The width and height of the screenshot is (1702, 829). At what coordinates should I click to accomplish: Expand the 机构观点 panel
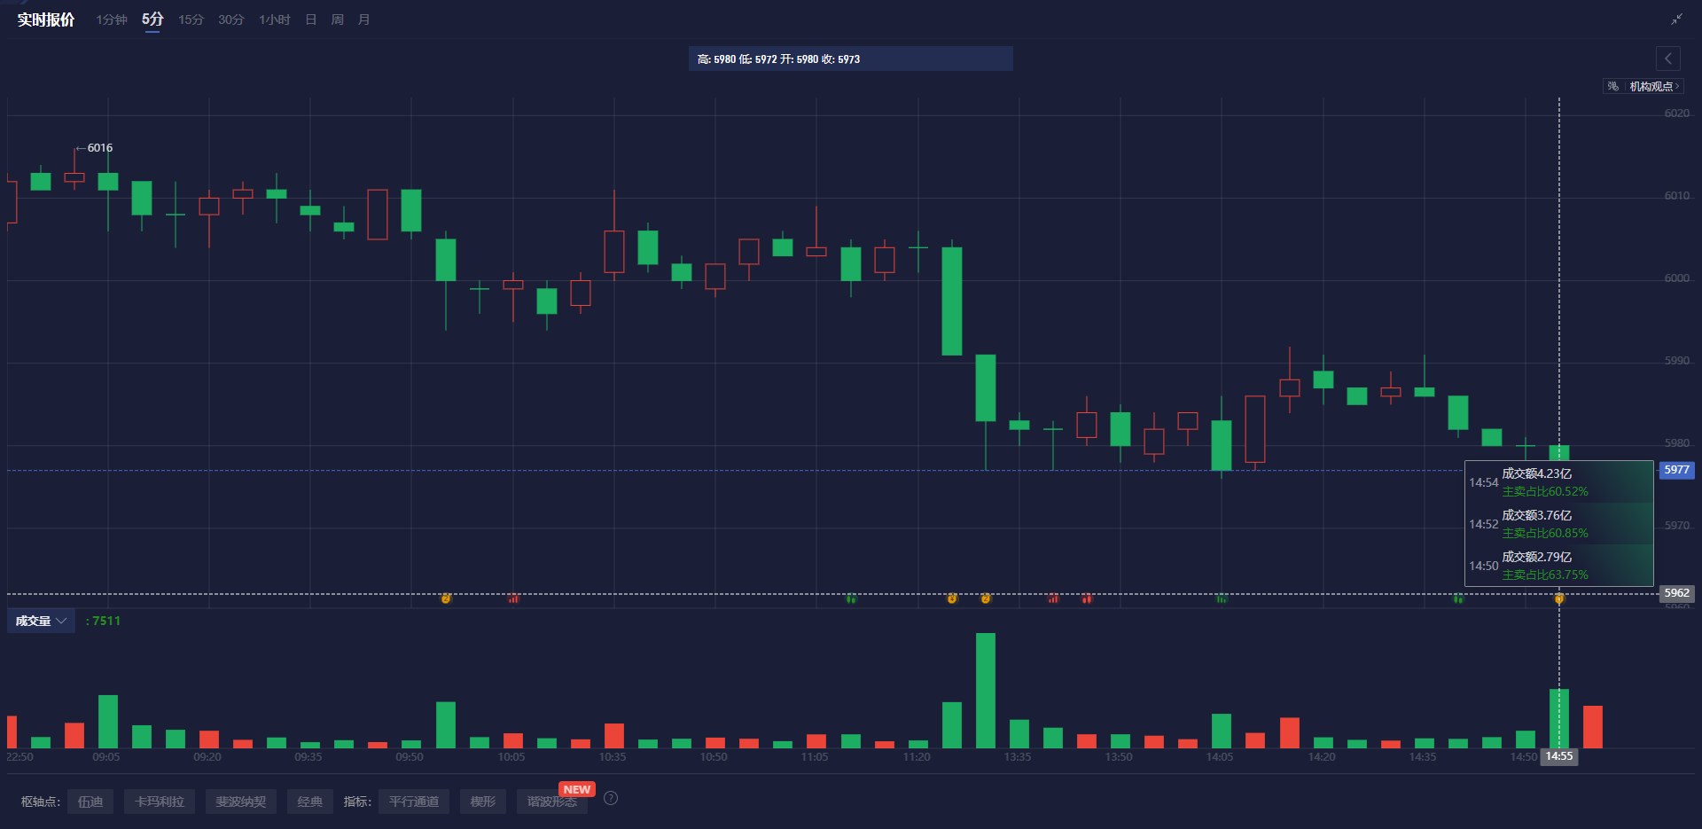pos(1654,86)
